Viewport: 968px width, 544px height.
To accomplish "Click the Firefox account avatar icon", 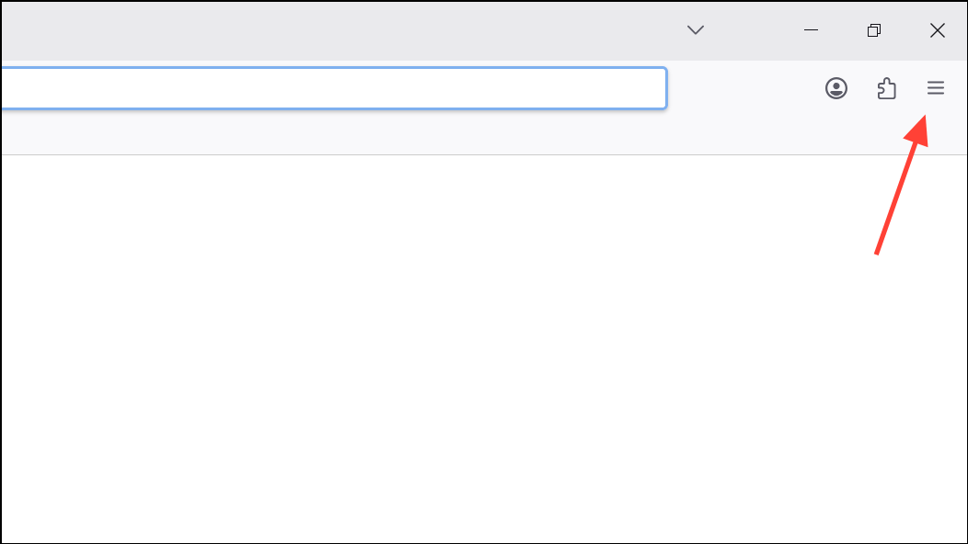I will 836,88.
